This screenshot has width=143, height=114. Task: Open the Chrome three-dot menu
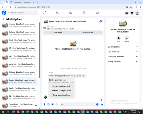tap(140, 7)
